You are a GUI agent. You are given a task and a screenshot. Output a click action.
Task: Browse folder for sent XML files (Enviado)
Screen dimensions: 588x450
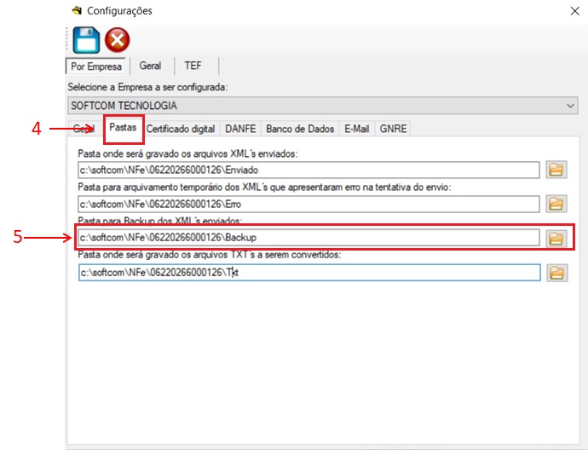tap(556, 170)
